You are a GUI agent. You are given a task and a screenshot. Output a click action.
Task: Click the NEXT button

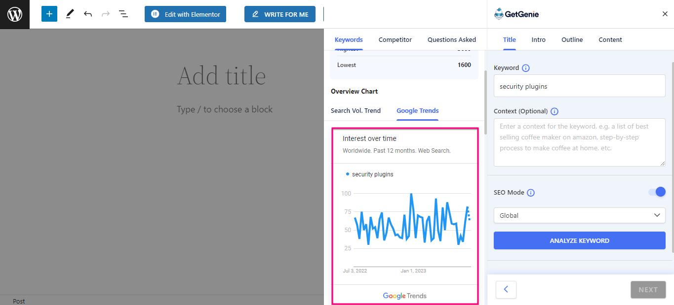click(648, 290)
